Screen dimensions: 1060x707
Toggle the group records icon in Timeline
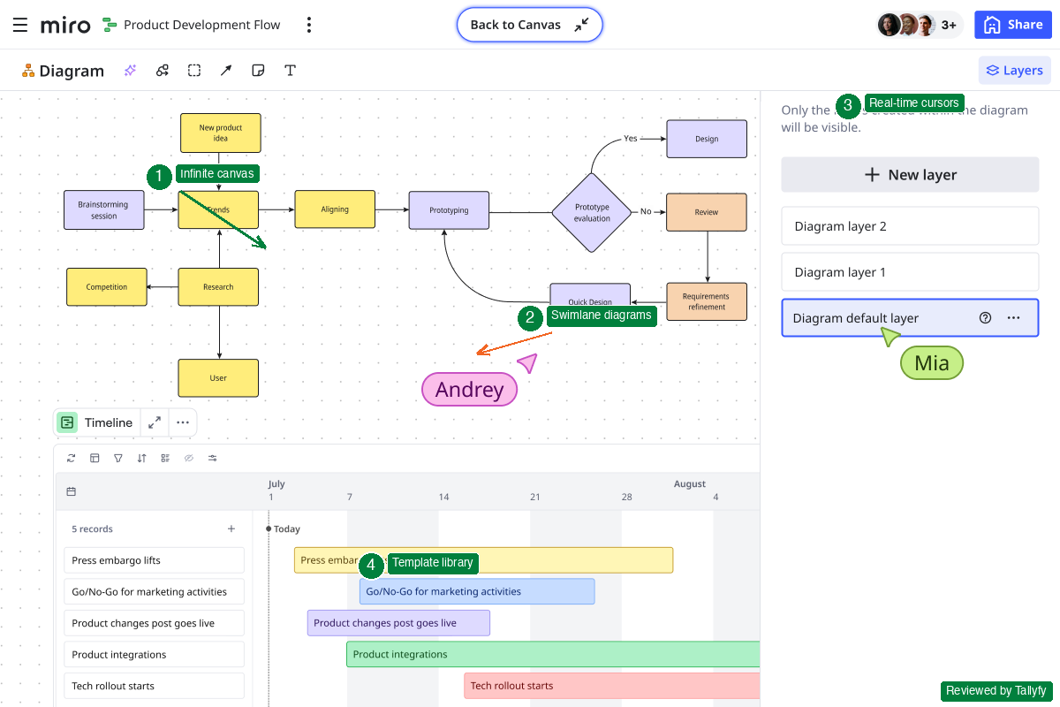(165, 458)
